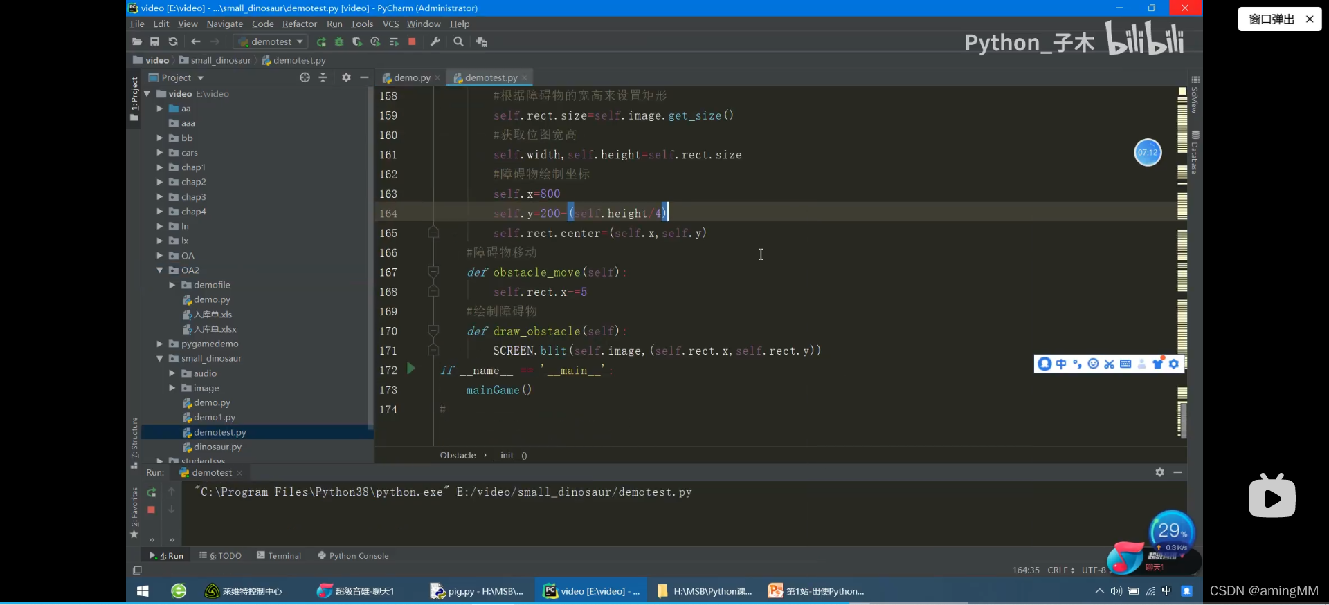Click CRLF line separator in status bar
The image size is (1329, 605).
(x=1060, y=570)
